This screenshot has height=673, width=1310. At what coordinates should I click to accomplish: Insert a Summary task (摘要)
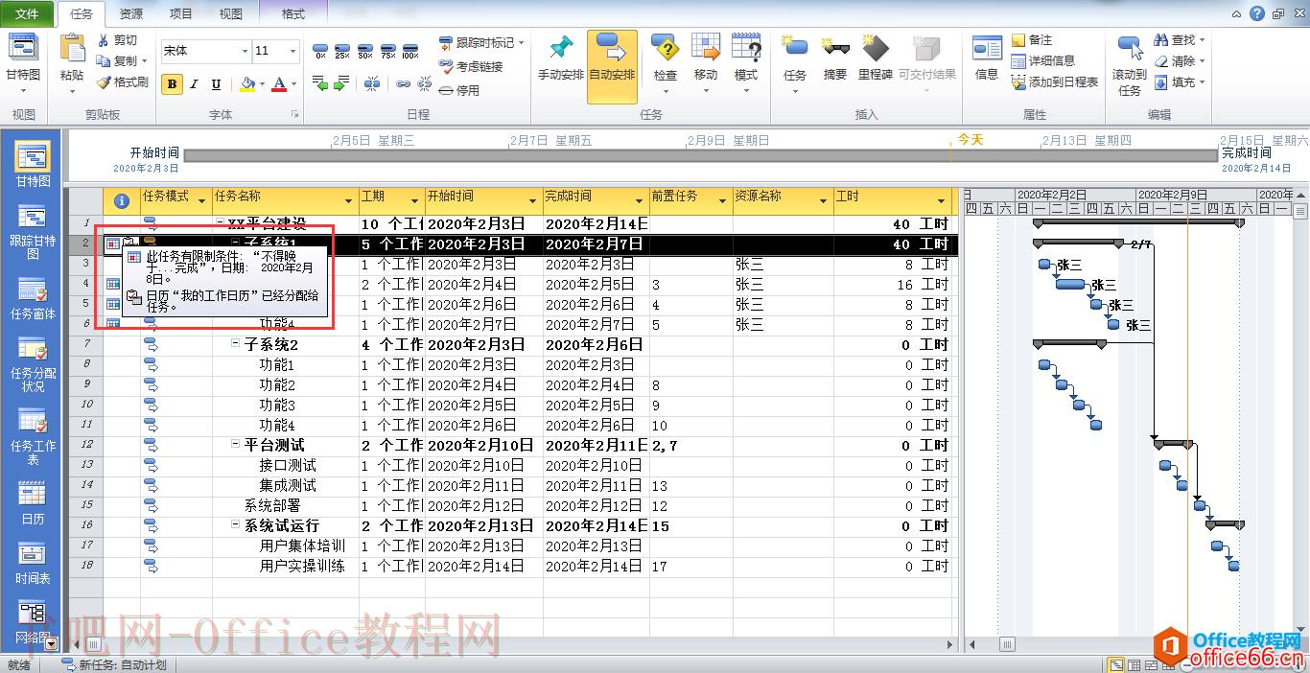pos(835,58)
